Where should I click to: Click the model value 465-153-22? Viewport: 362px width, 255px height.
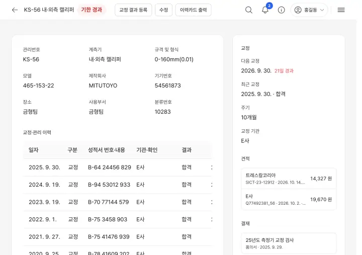pos(38,86)
